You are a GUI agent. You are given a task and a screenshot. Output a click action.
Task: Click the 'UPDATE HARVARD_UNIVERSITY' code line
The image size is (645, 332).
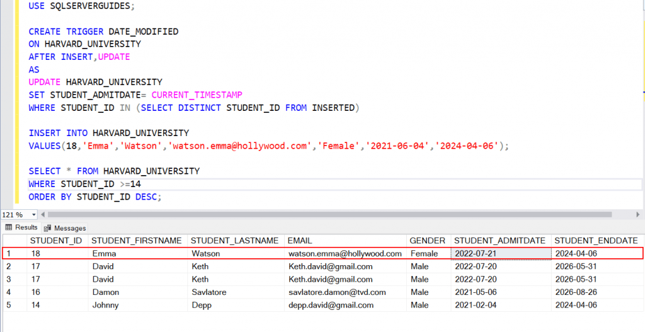point(96,82)
